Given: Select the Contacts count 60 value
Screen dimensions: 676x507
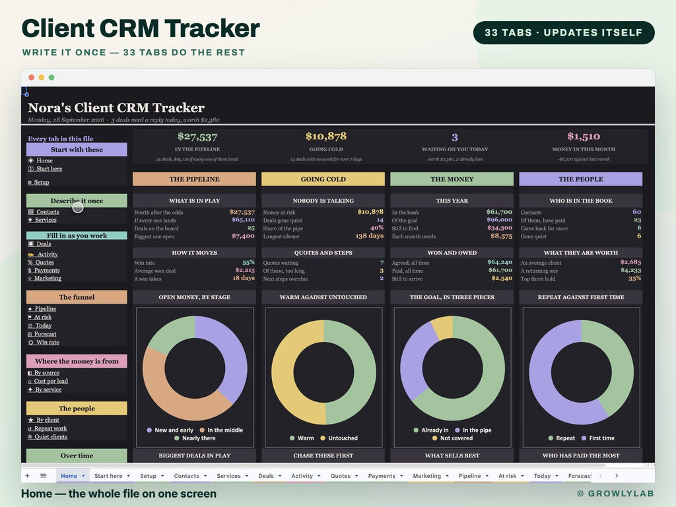Looking at the screenshot, I should point(637,212).
